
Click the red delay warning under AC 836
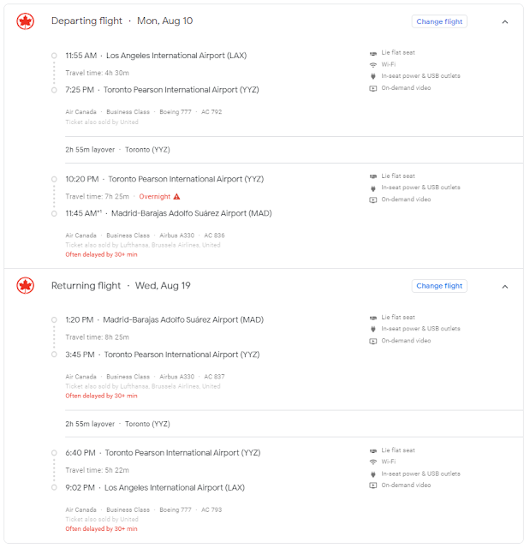tap(101, 254)
